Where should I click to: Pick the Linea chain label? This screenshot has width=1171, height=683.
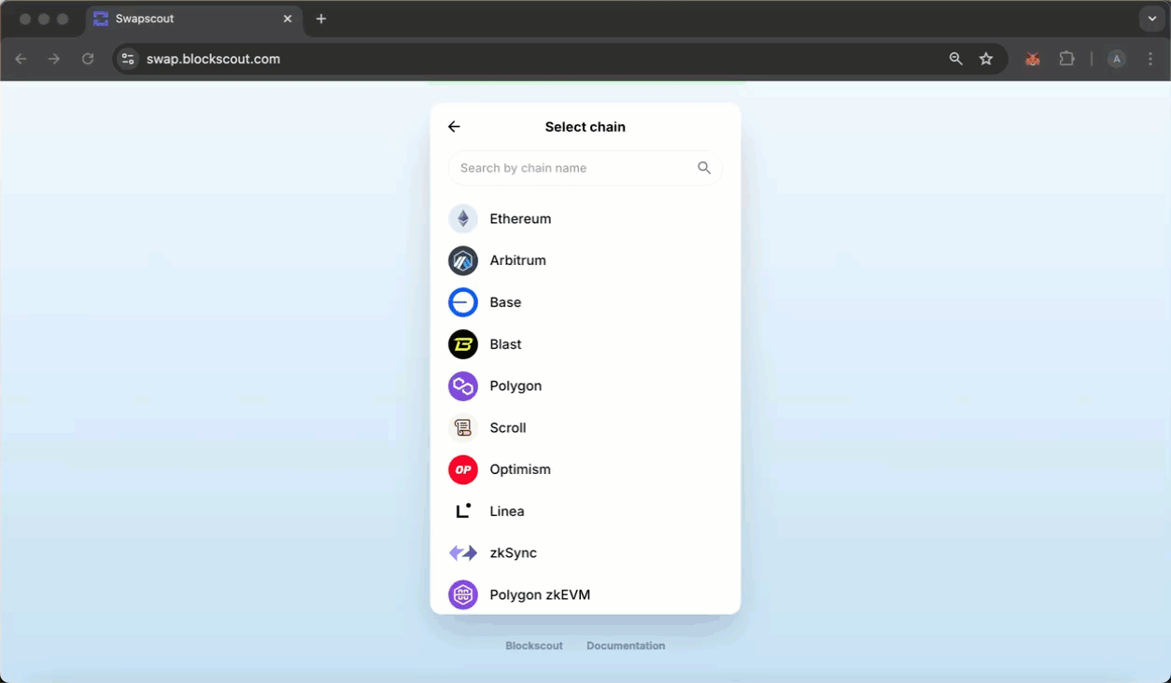(507, 511)
